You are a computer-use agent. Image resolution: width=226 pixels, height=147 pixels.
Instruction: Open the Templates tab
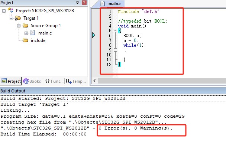[x=76, y=81]
